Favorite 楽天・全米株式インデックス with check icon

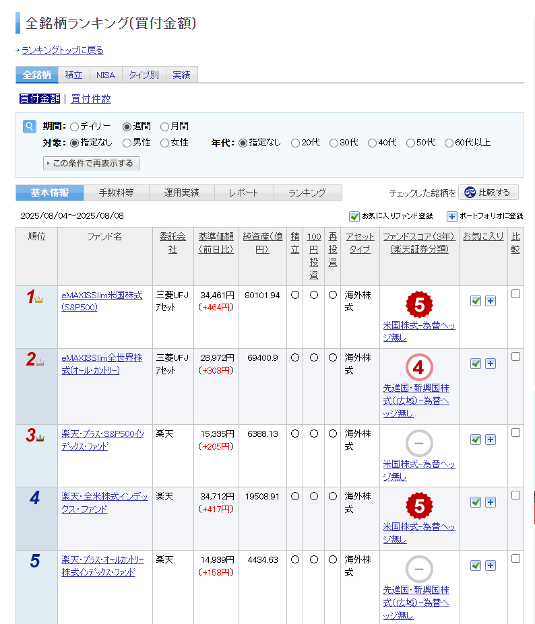click(476, 502)
